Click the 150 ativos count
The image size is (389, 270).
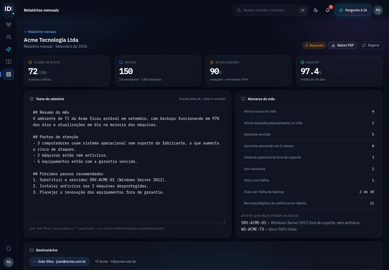point(126,71)
